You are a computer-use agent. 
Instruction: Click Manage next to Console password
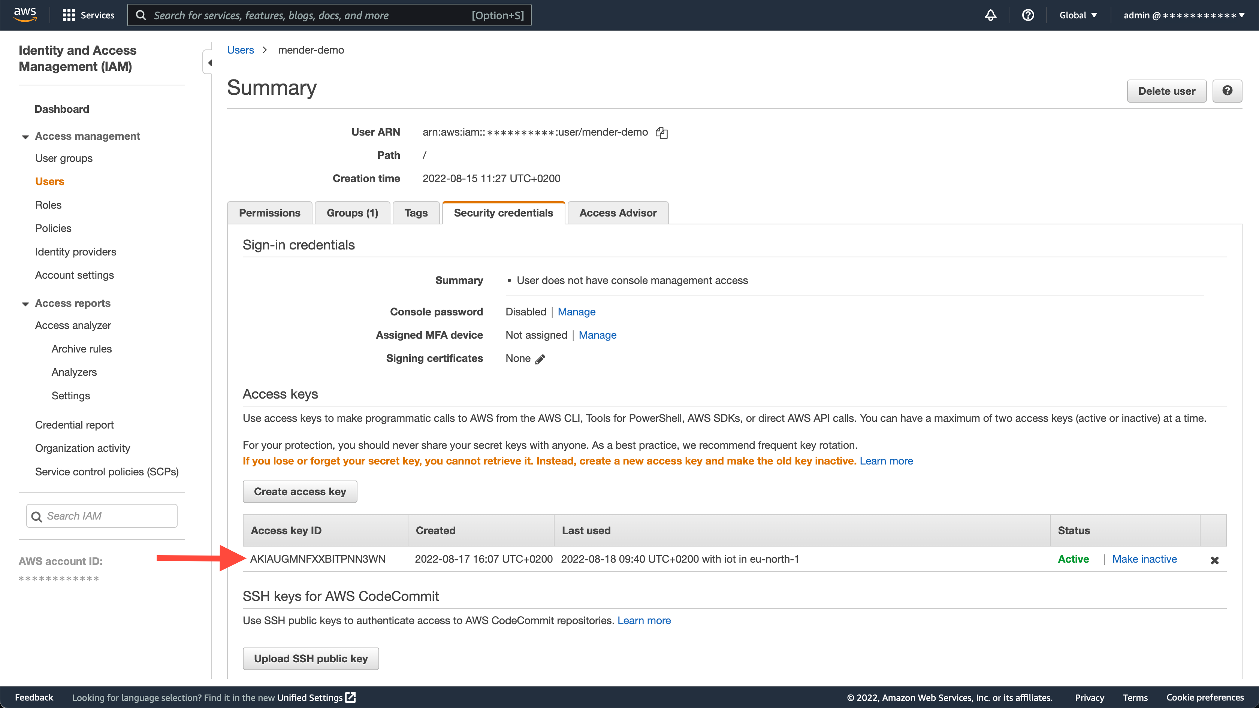point(576,312)
